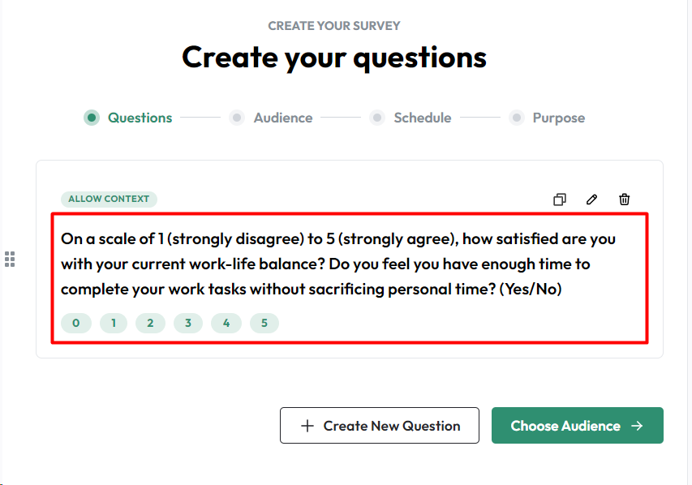Pick rating option 3
The height and width of the screenshot is (485, 692).
pyautogui.click(x=188, y=323)
